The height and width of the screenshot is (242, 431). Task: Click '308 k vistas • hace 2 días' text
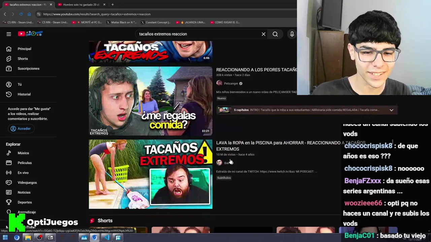(x=233, y=75)
